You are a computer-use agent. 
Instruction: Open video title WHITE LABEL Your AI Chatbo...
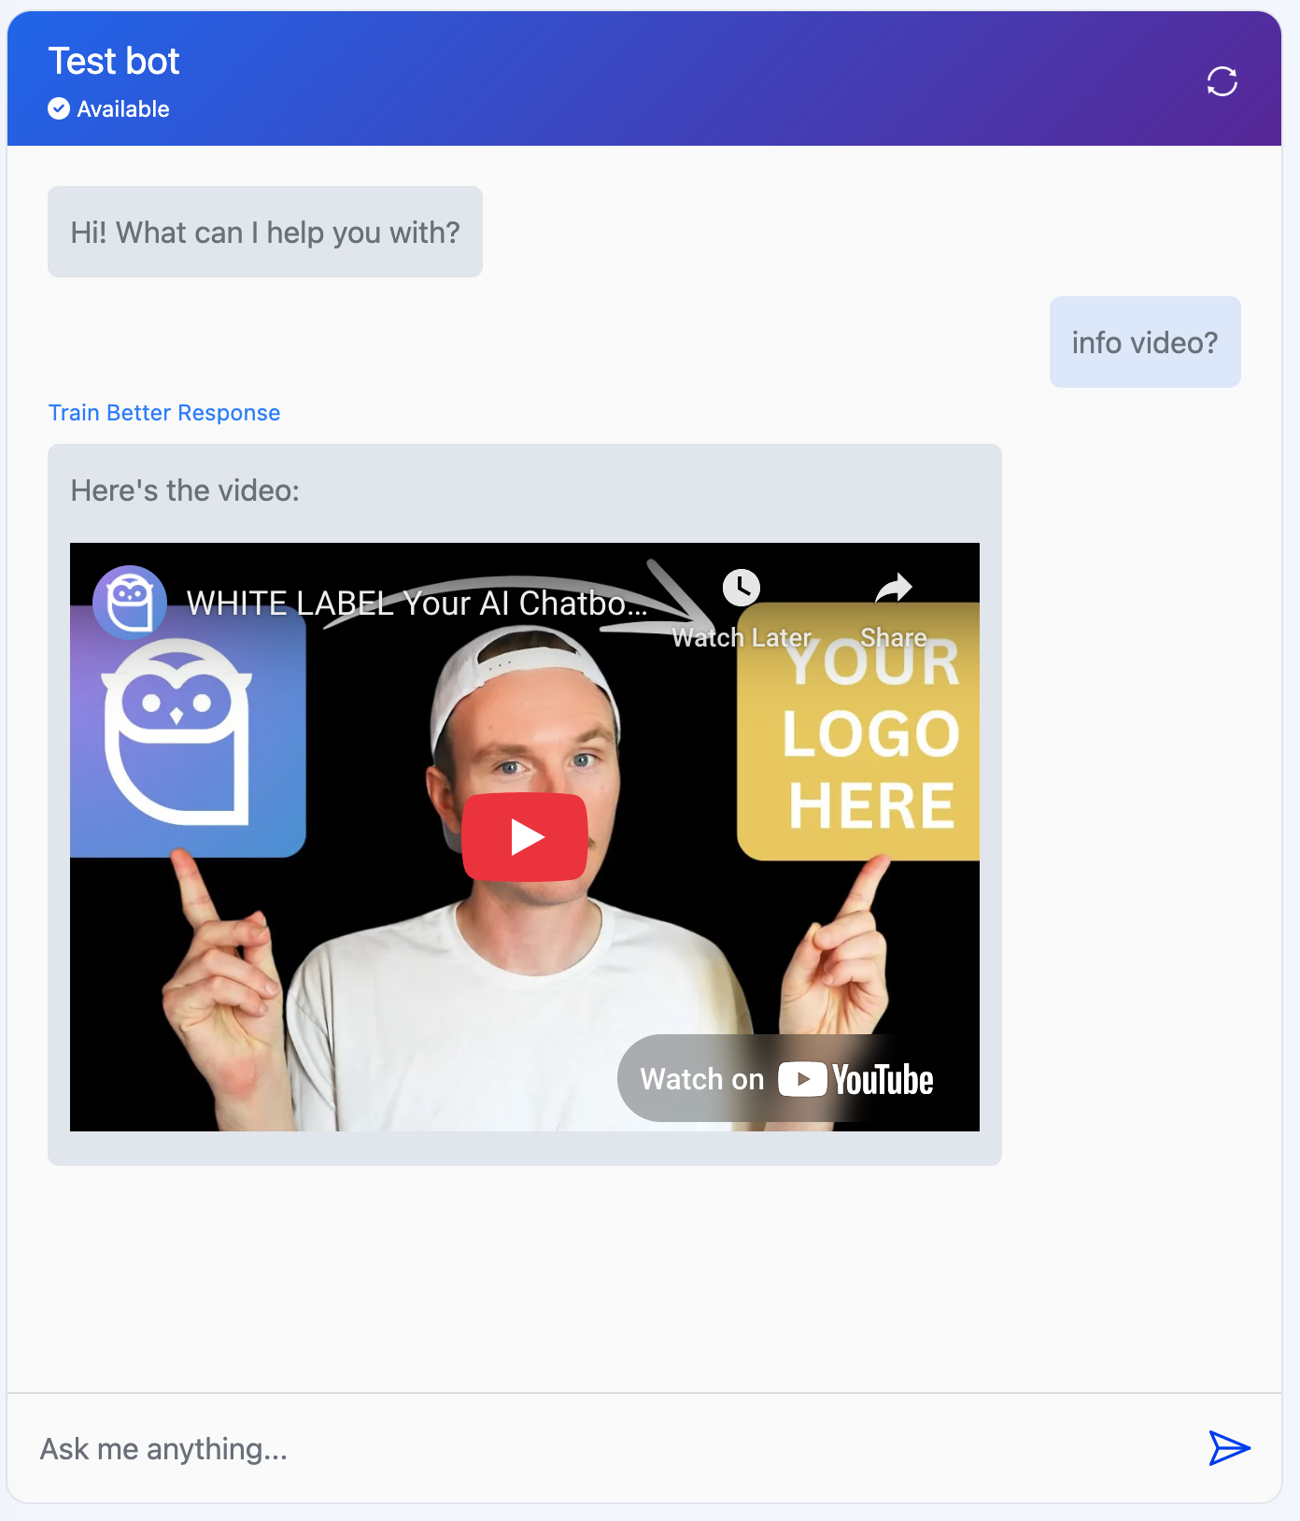417,604
